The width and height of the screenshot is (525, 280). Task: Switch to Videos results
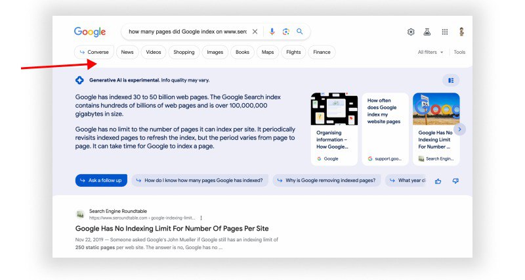click(154, 52)
